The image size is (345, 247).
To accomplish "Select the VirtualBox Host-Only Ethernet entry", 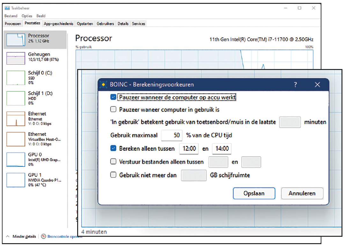I will click(x=35, y=139).
